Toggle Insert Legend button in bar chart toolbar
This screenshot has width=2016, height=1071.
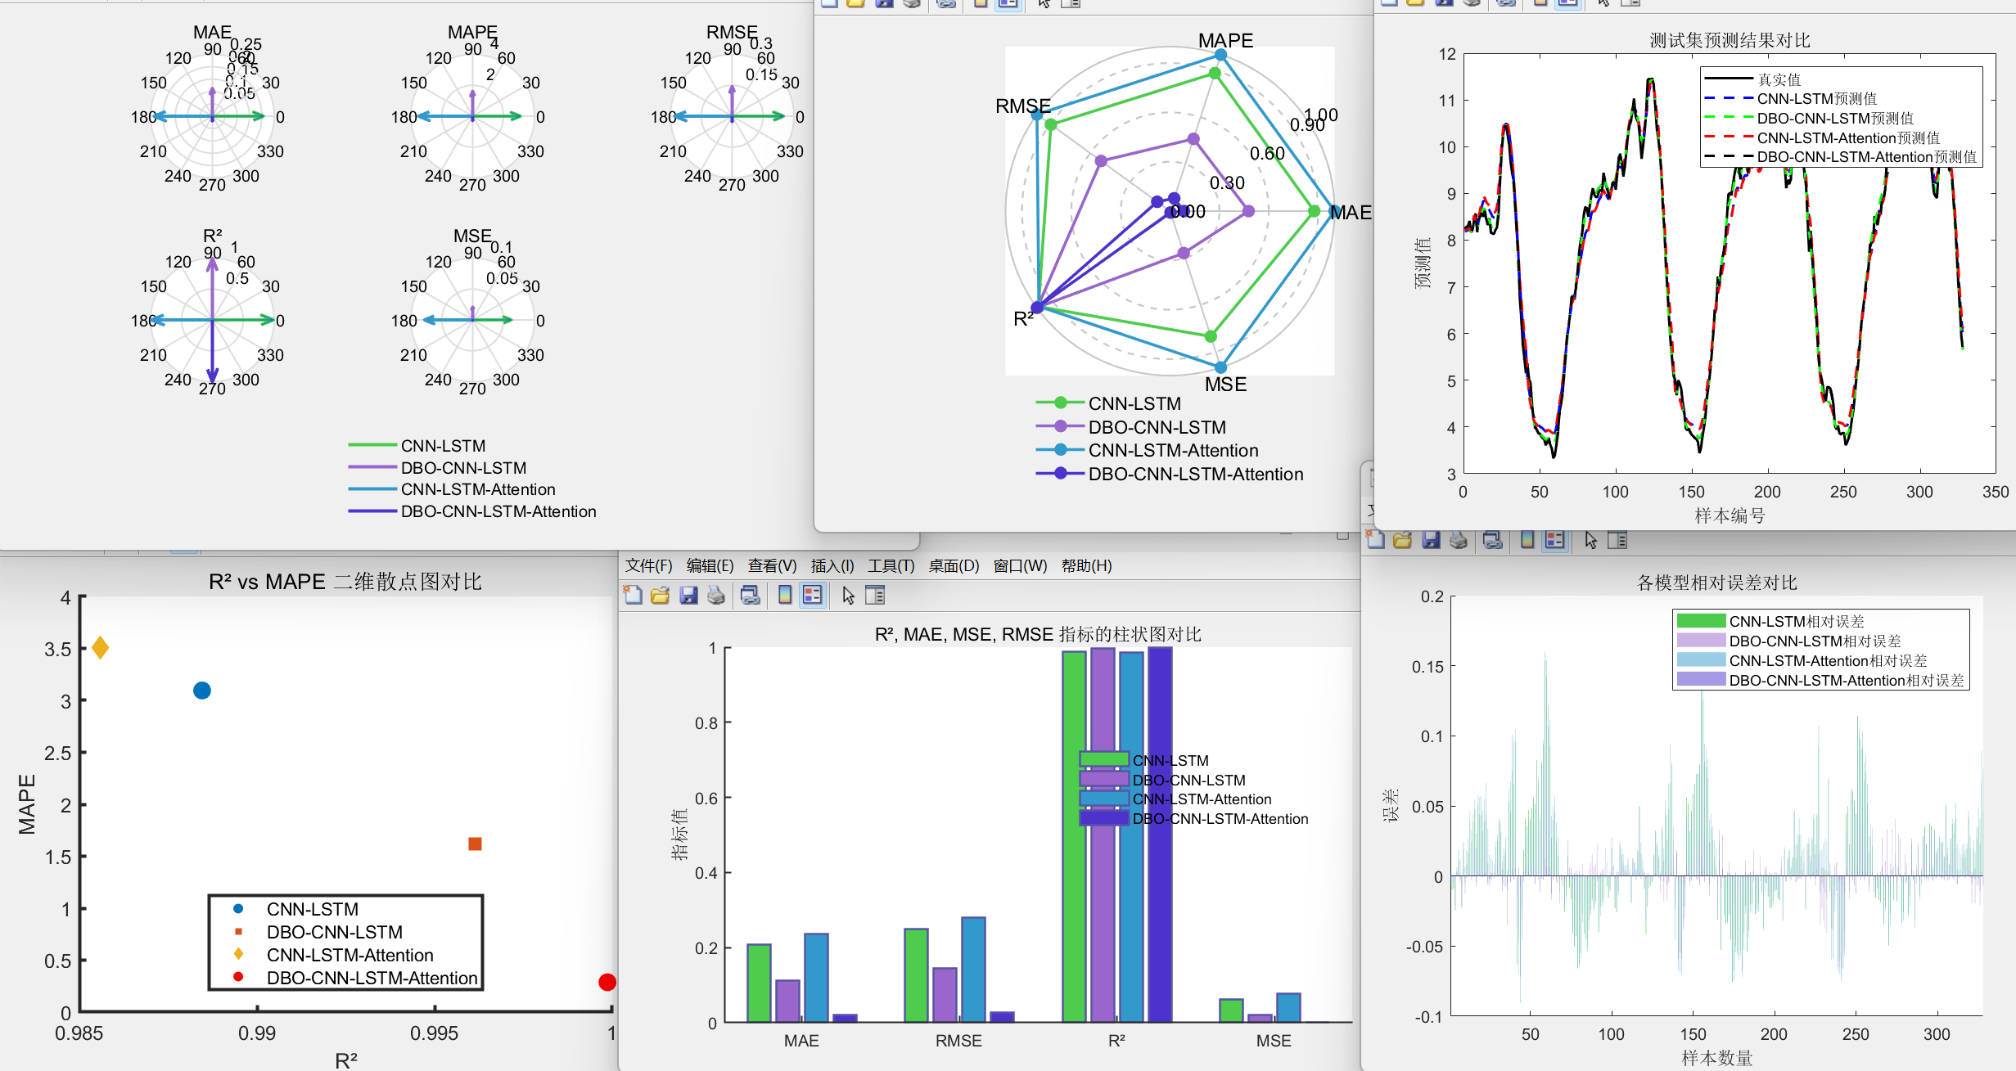[813, 596]
